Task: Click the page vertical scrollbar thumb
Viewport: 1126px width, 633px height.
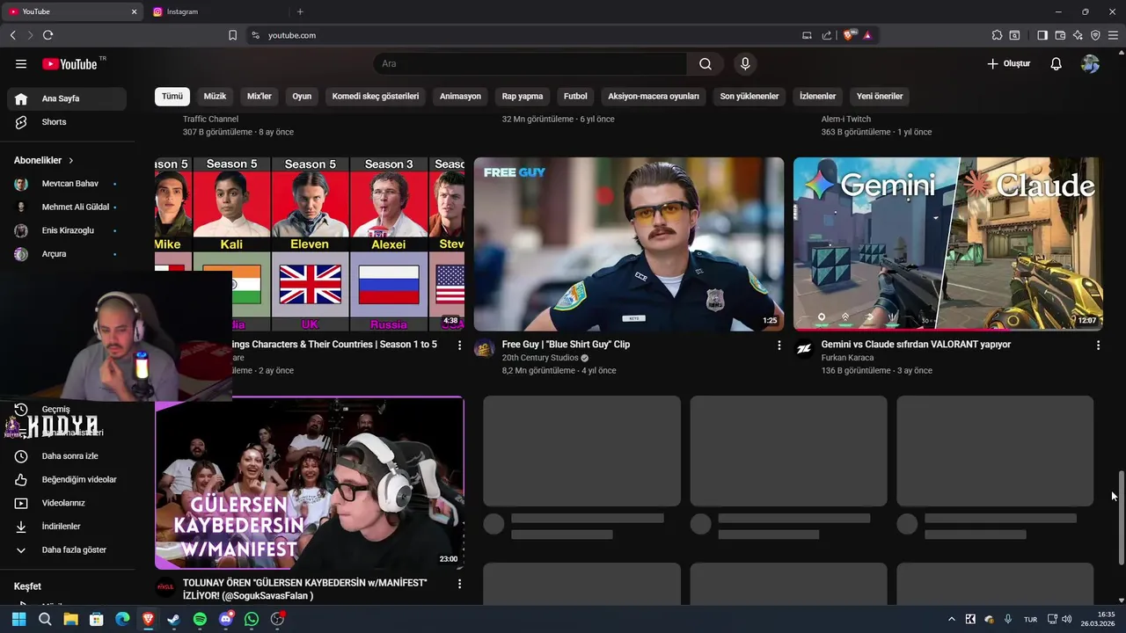Action: click(1121, 518)
